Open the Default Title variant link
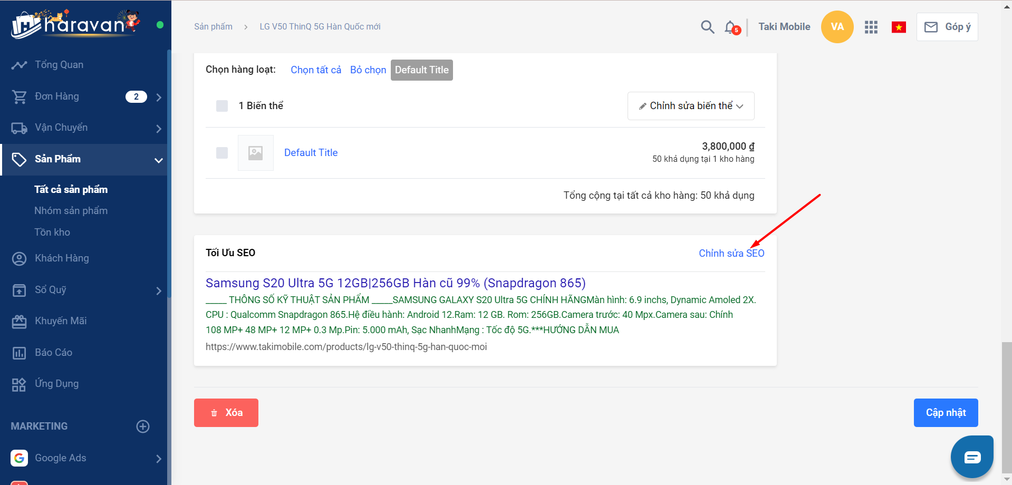Screen dimensions: 1012x485 [x=311, y=153]
